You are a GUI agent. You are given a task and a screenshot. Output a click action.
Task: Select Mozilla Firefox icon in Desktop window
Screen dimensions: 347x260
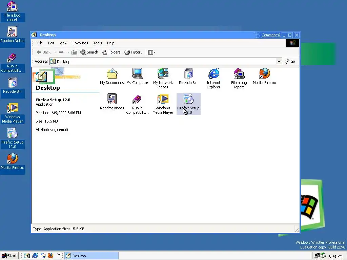(264, 77)
